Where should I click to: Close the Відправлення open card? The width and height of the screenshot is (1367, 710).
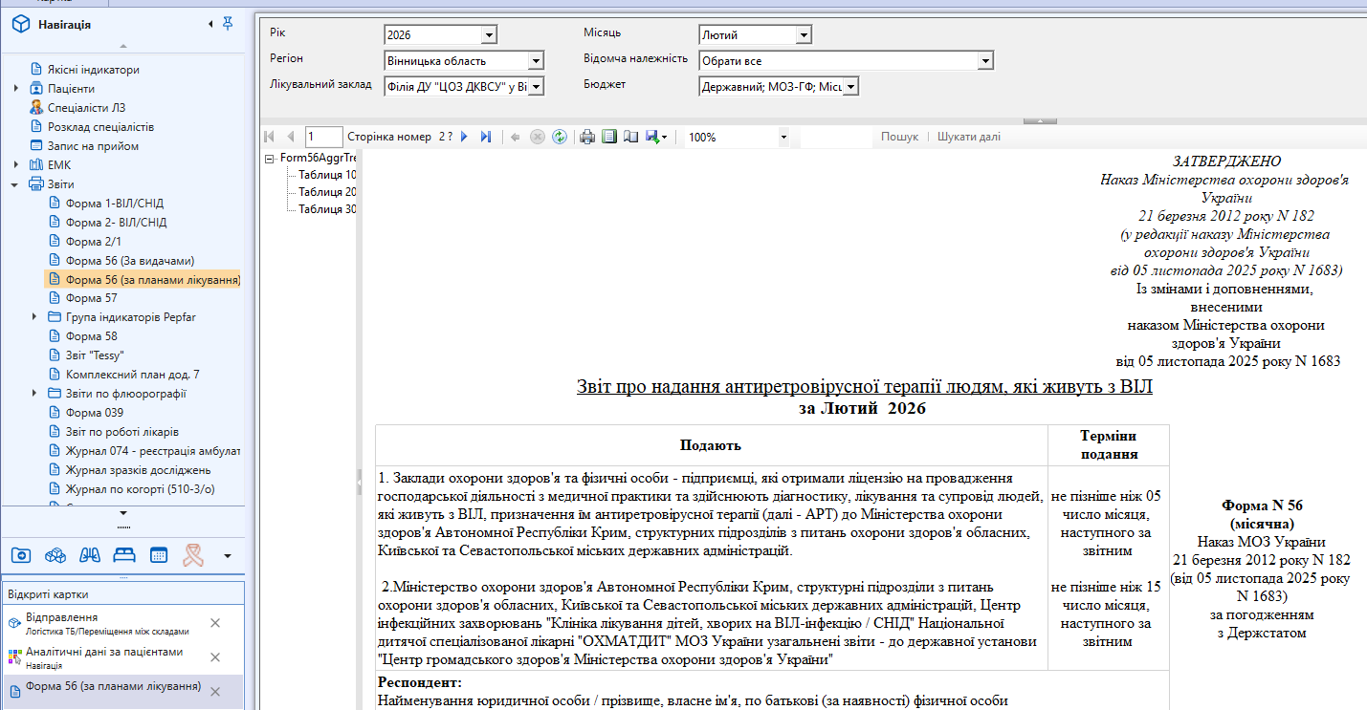[215, 623]
